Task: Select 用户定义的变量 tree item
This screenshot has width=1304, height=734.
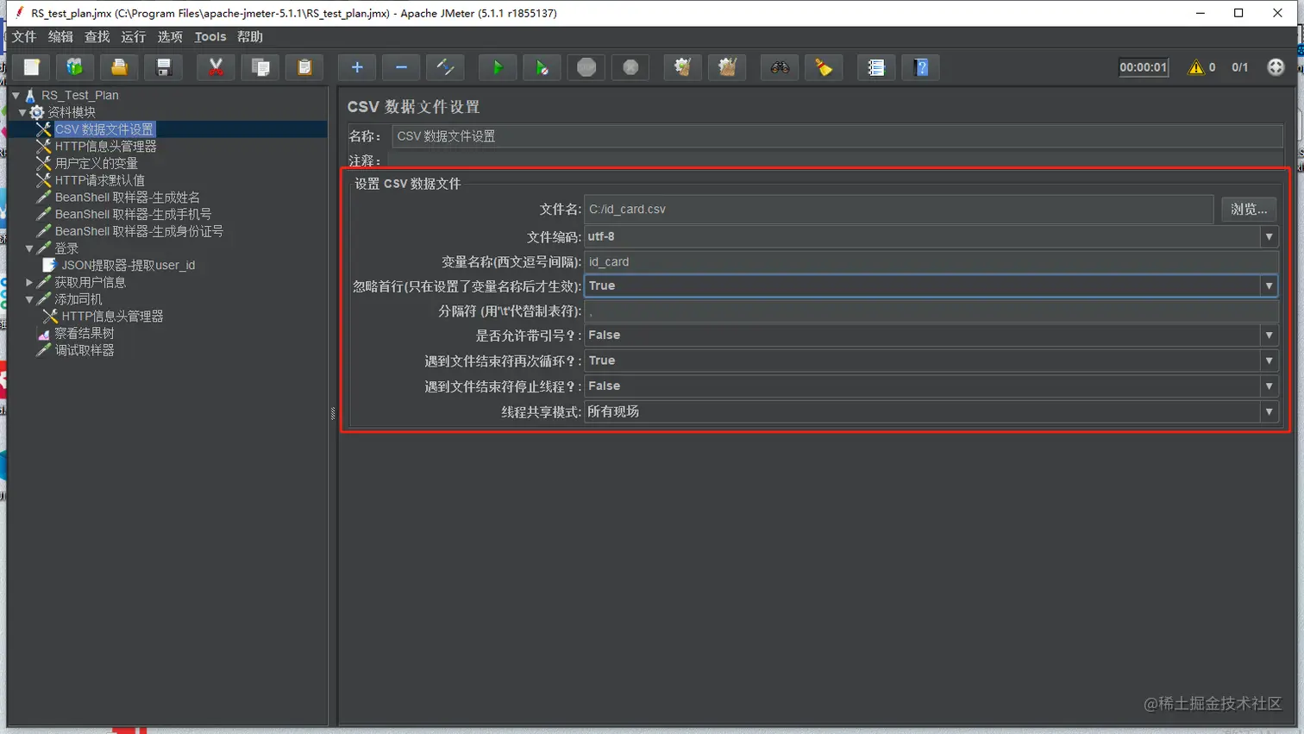Action: (97, 163)
